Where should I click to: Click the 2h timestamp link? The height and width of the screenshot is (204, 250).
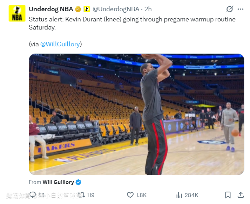click(148, 9)
